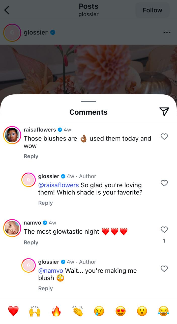Like glossier's reply to namvo

coord(164,269)
